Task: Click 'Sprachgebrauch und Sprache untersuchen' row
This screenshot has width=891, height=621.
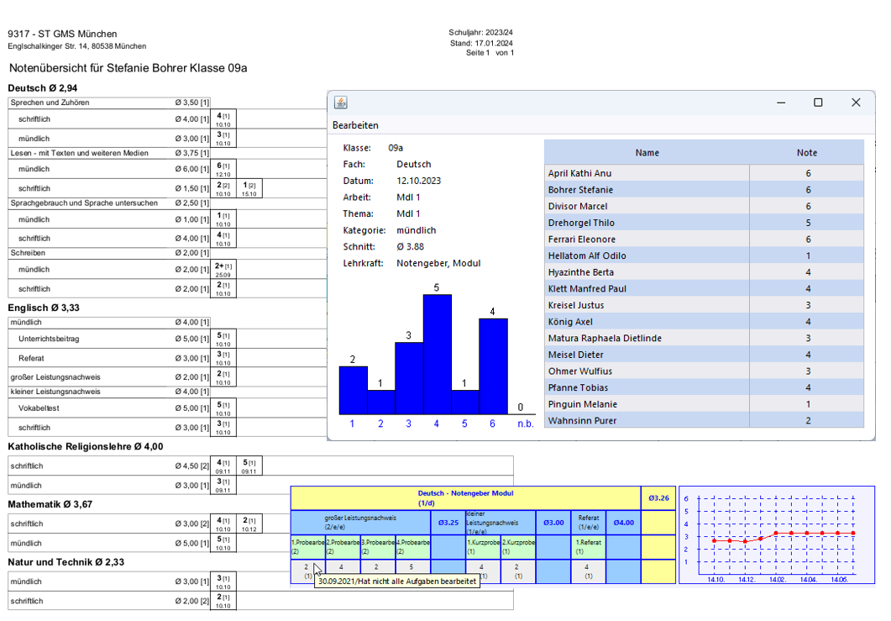Action: pos(109,203)
